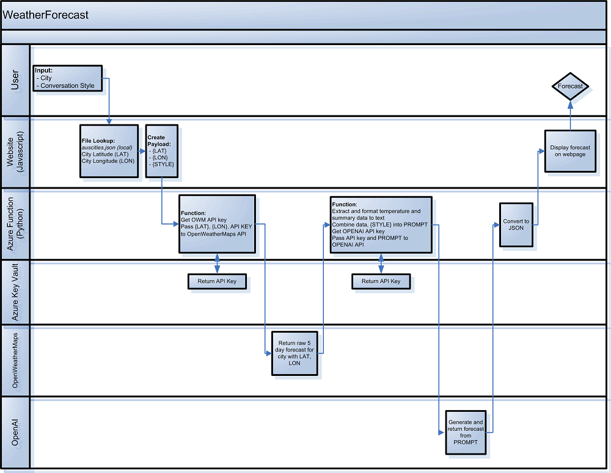Select the OpenWeatherMaps swimlane label
611x473 pixels.
pyautogui.click(x=15, y=361)
